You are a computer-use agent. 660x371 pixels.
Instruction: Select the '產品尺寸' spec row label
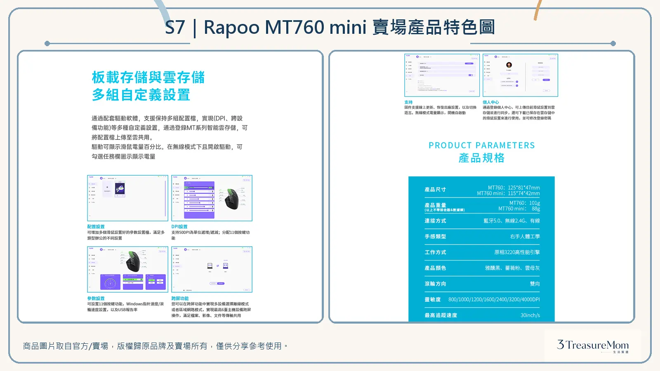pyautogui.click(x=435, y=190)
